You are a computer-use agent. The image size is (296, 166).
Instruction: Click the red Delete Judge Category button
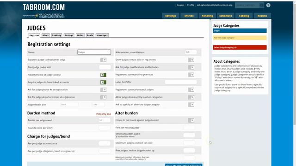(240, 47)
